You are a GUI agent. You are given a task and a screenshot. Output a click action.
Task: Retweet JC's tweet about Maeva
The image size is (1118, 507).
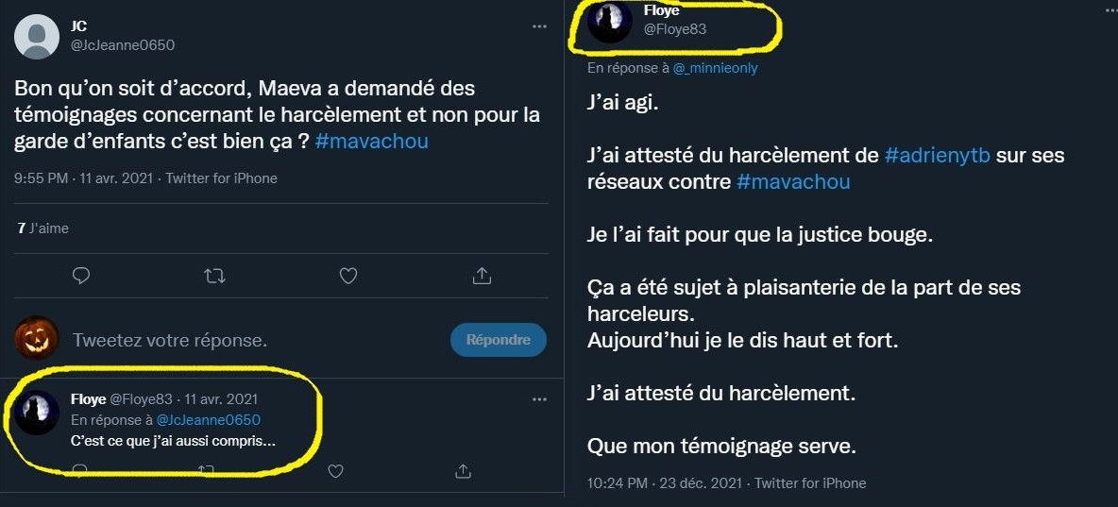[x=214, y=276]
